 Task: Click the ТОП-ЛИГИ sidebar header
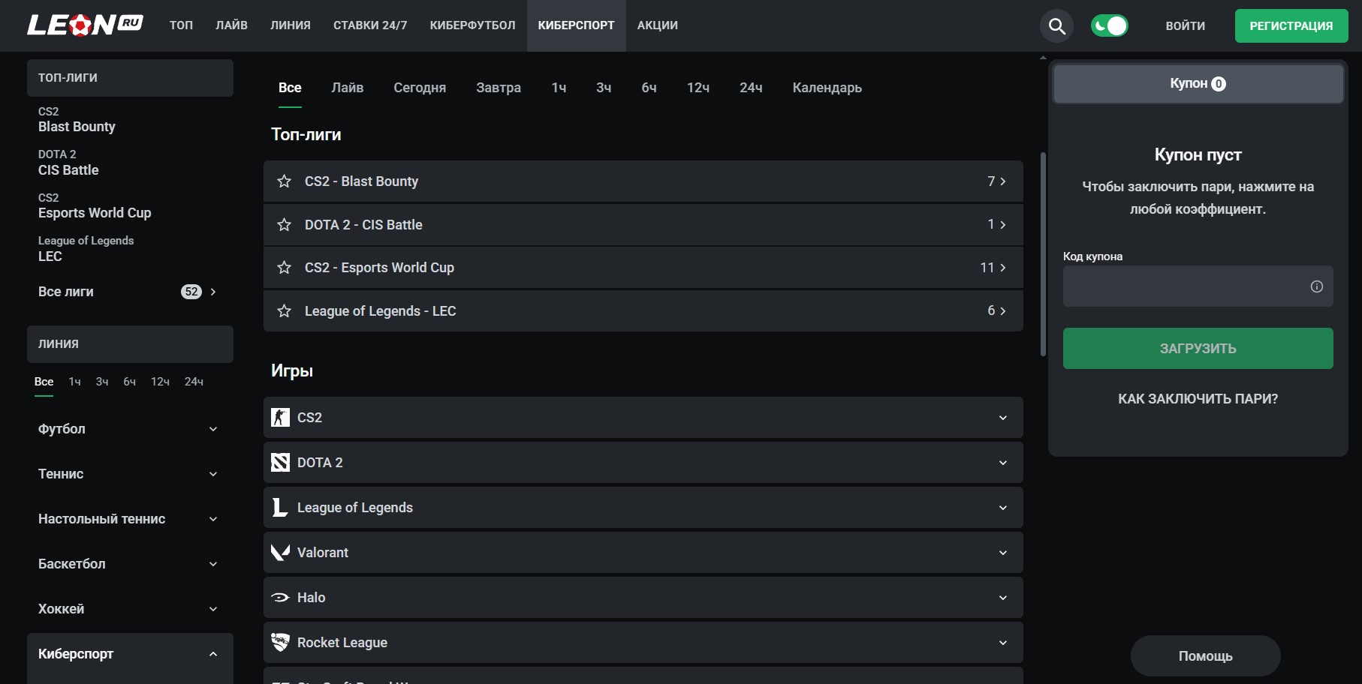(130, 78)
